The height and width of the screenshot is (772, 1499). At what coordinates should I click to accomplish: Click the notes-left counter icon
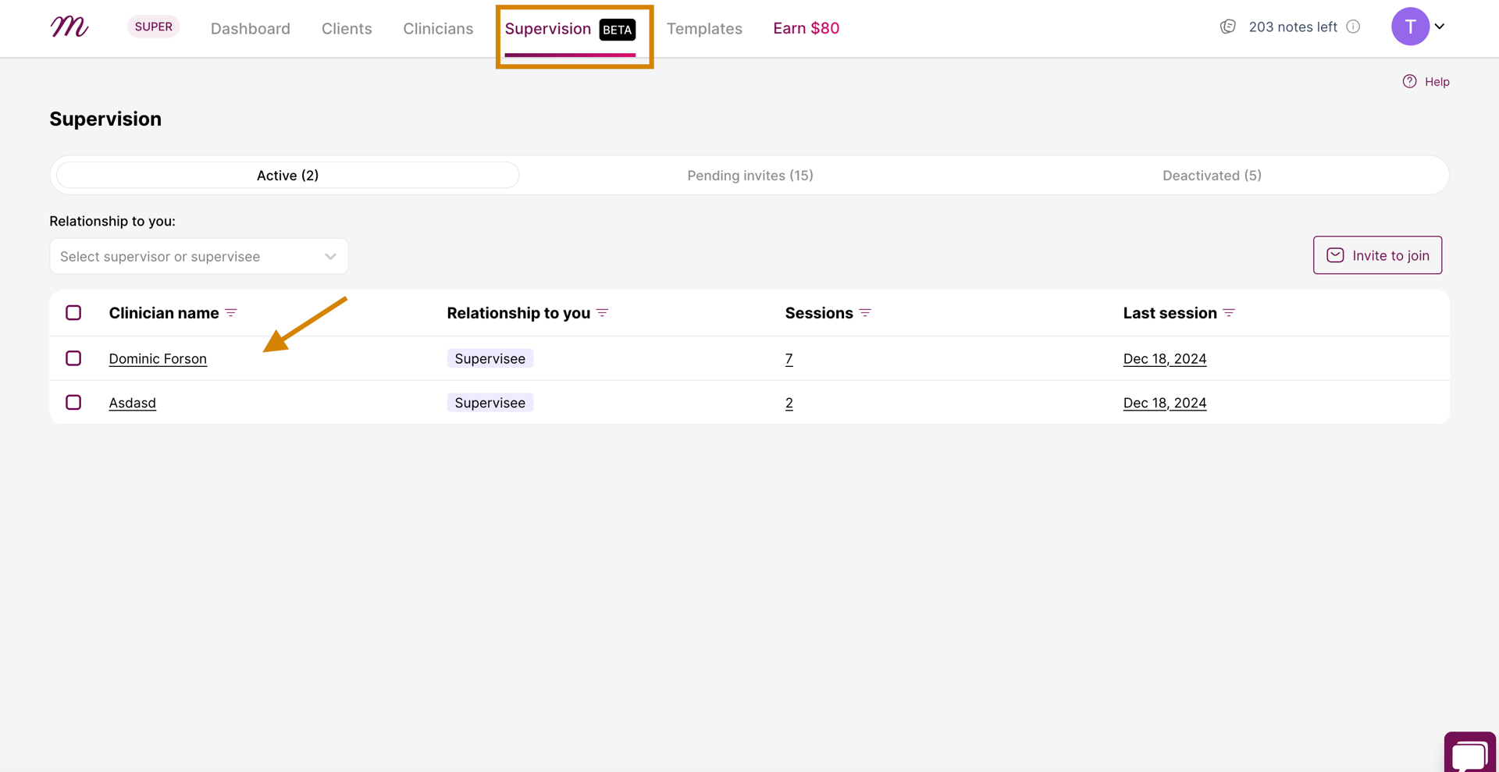click(1227, 27)
